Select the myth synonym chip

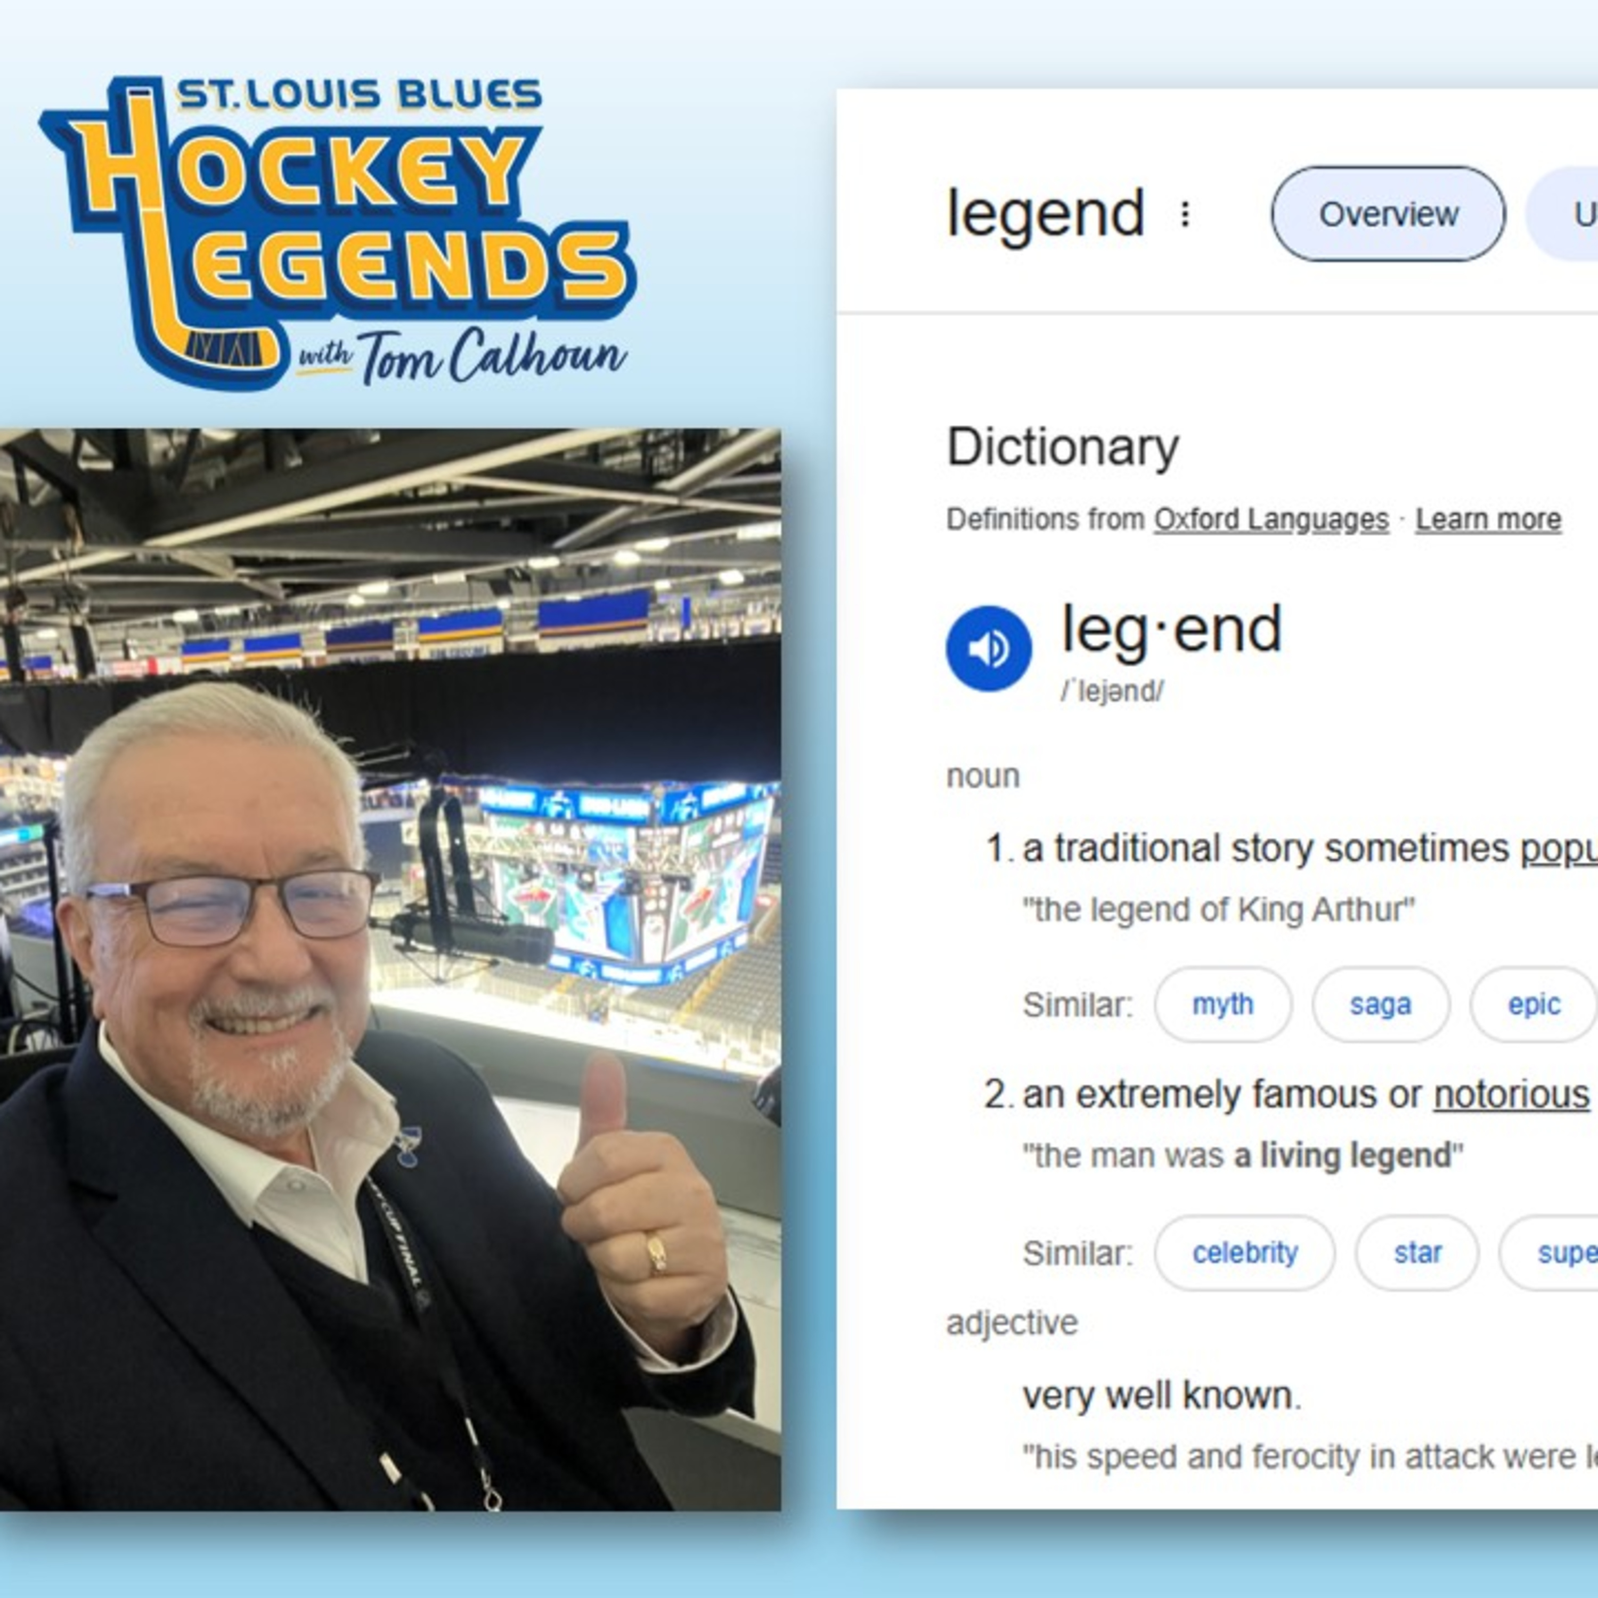coord(1222,1004)
